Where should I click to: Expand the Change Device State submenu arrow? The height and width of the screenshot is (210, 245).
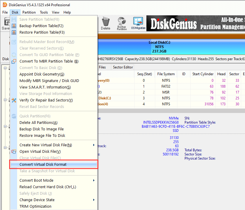coord(94,200)
